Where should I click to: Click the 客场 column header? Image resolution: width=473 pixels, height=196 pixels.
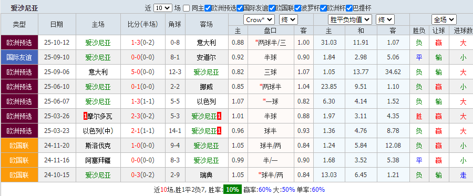[x=207, y=24]
